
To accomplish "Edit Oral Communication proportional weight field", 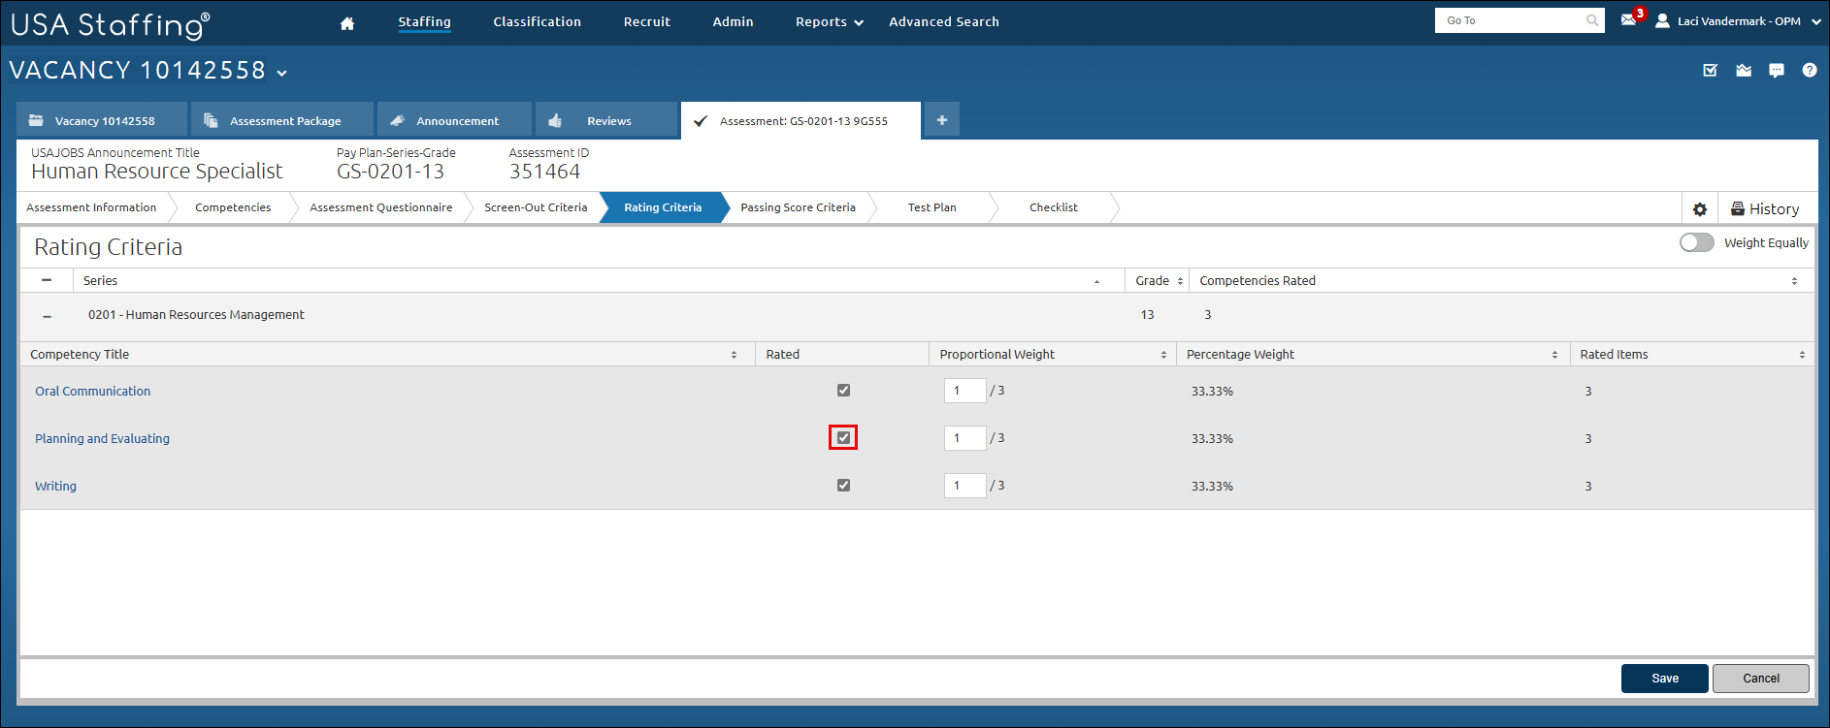I will pyautogui.click(x=964, y=391).
